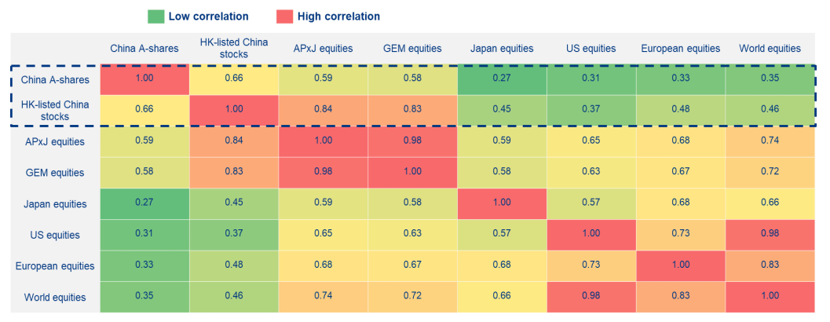Select the China A-shares row label
Screen dimensions: 830x322
coord(55,80)
